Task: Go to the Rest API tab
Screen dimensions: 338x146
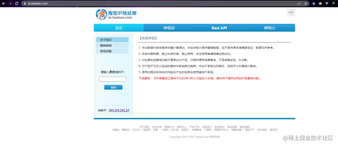Action: pyautogui.click(x=219, y=28)
